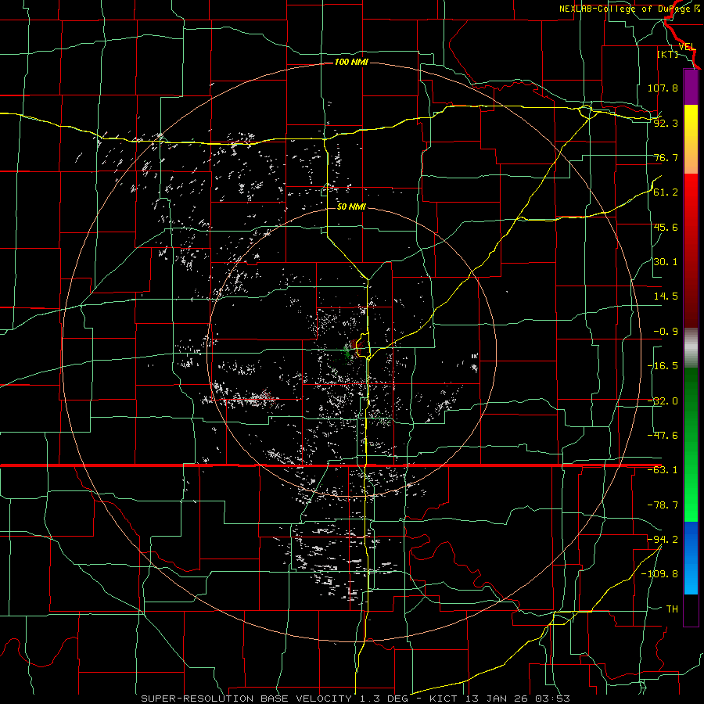The image size is (704, 704).
Task: Click the gray near-zero velocity segment
Action: [691, 348]
